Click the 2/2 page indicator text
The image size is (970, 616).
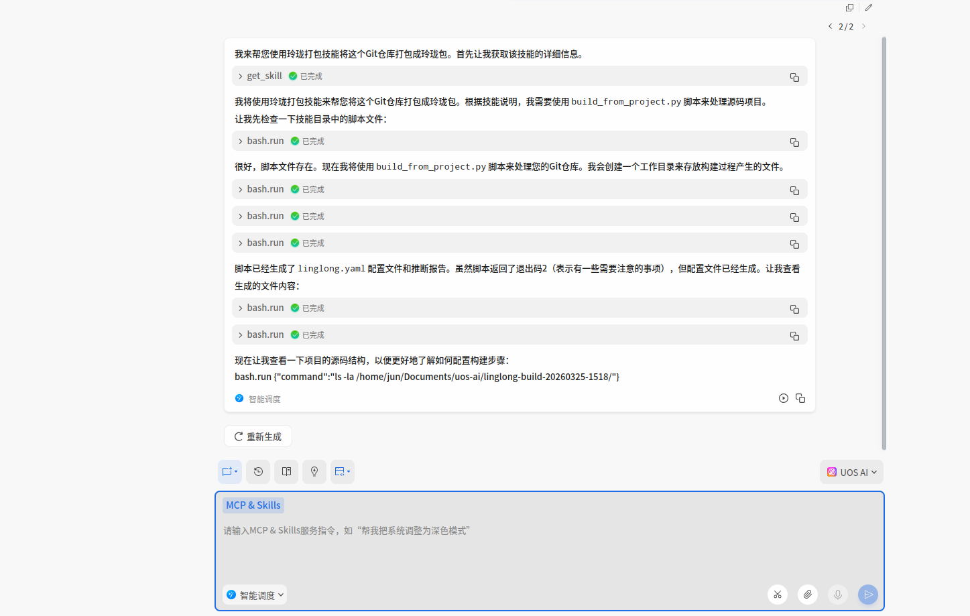pyautogui.click(x=846, y=26)
